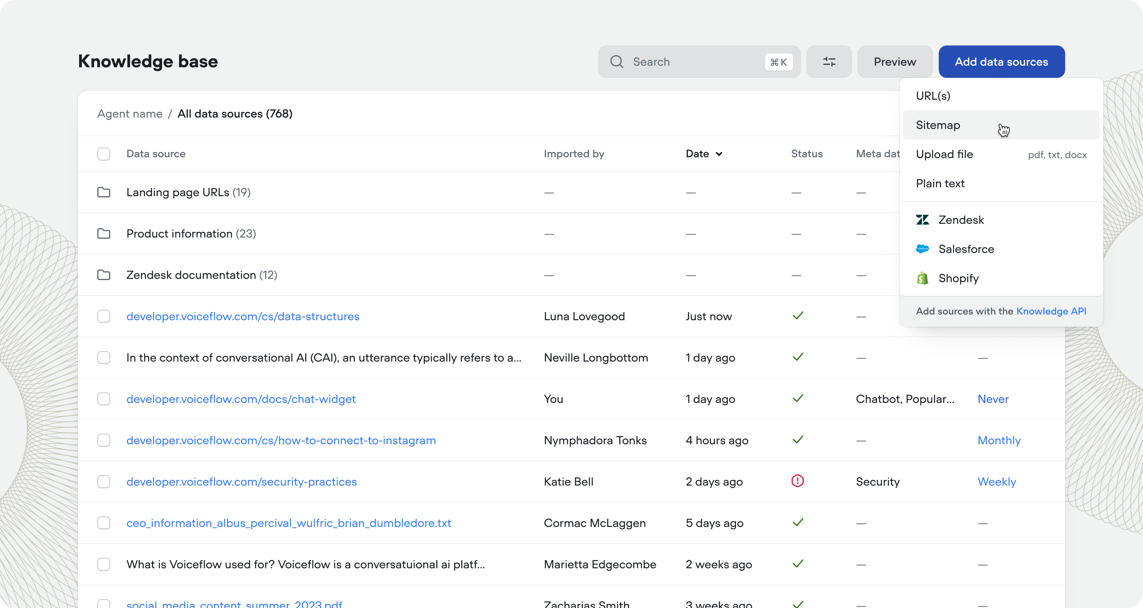Viewport: 1143px width, 608px height.
Task: Choose the Salesforce integration icon
Action: [x=923, y=249]
